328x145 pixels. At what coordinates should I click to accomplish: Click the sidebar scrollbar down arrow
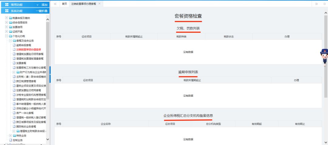pyautogui.click(x=47, y=139)
